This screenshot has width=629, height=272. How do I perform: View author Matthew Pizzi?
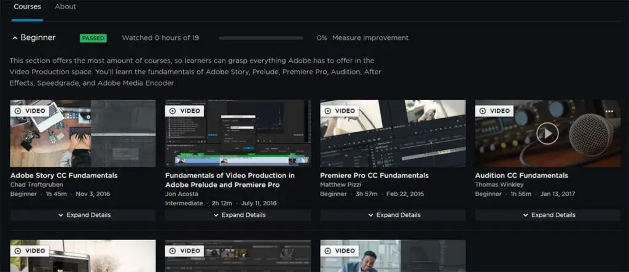340,185
